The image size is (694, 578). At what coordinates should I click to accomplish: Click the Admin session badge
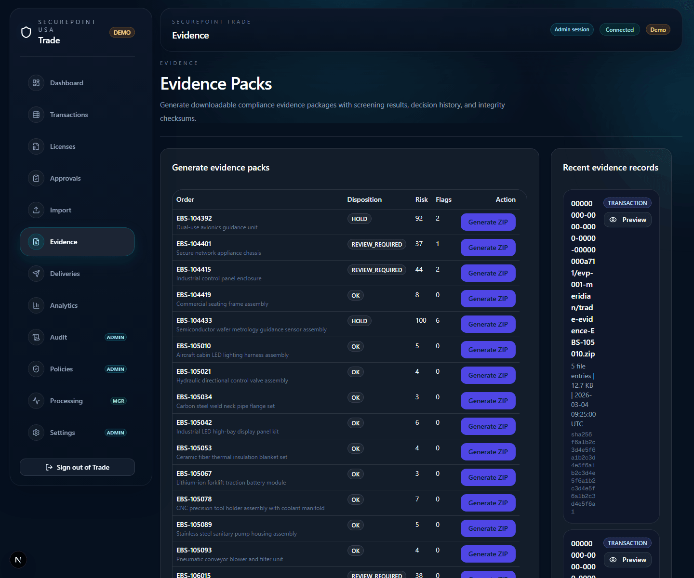coord(572,29)
